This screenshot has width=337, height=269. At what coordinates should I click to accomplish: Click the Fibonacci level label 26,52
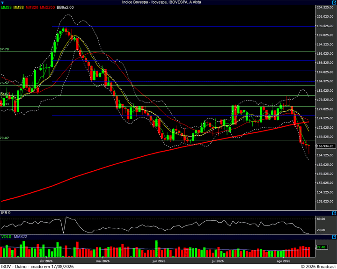pos(5,83)
